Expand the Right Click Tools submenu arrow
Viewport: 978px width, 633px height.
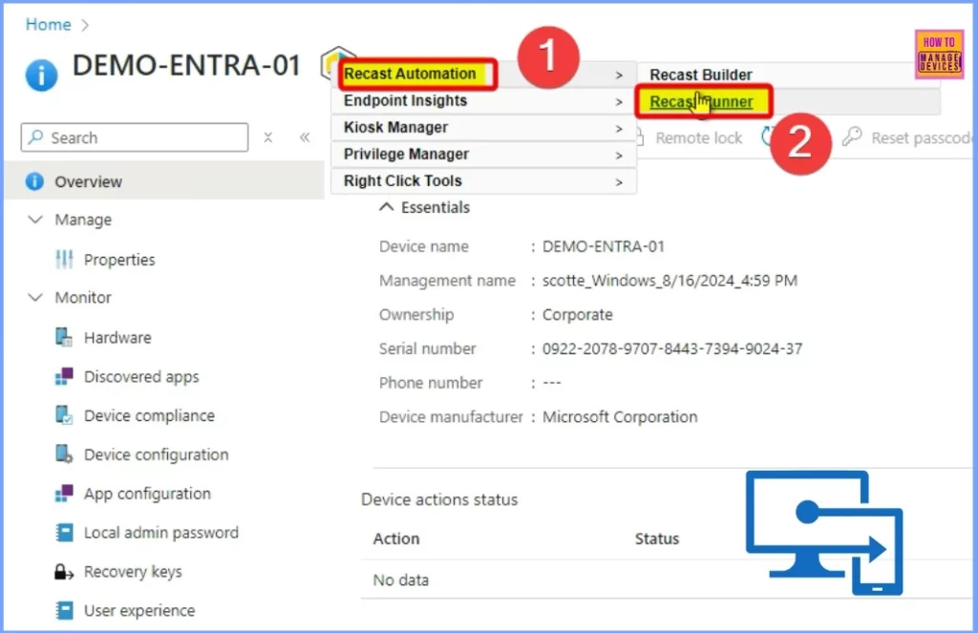click(619, 182)
